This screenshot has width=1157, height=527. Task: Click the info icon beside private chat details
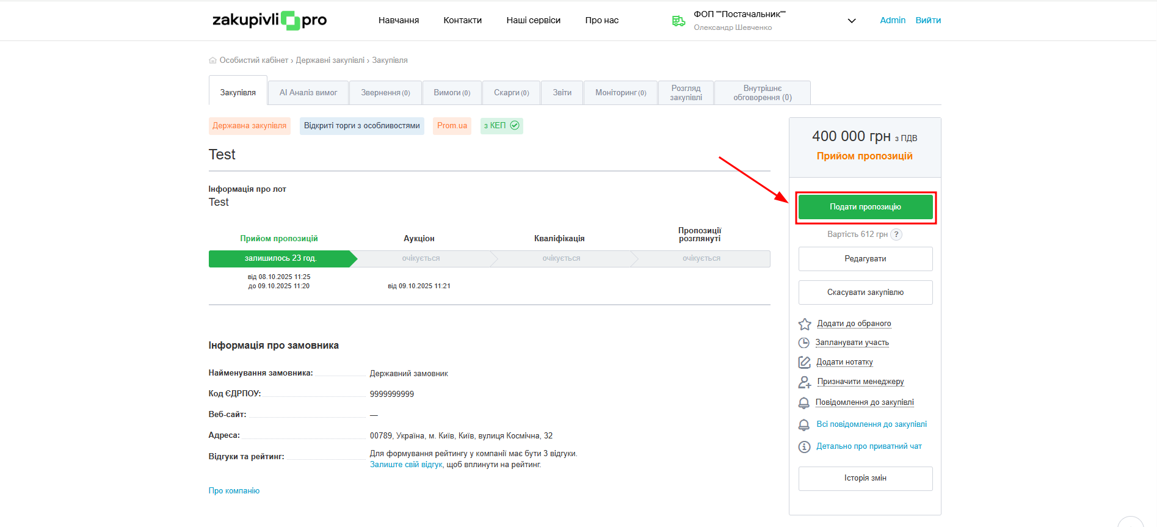click(x=804, y=447)
